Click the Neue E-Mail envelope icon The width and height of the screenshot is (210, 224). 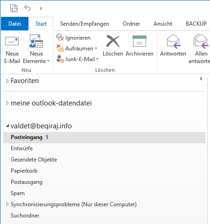(x=12, y=41)
